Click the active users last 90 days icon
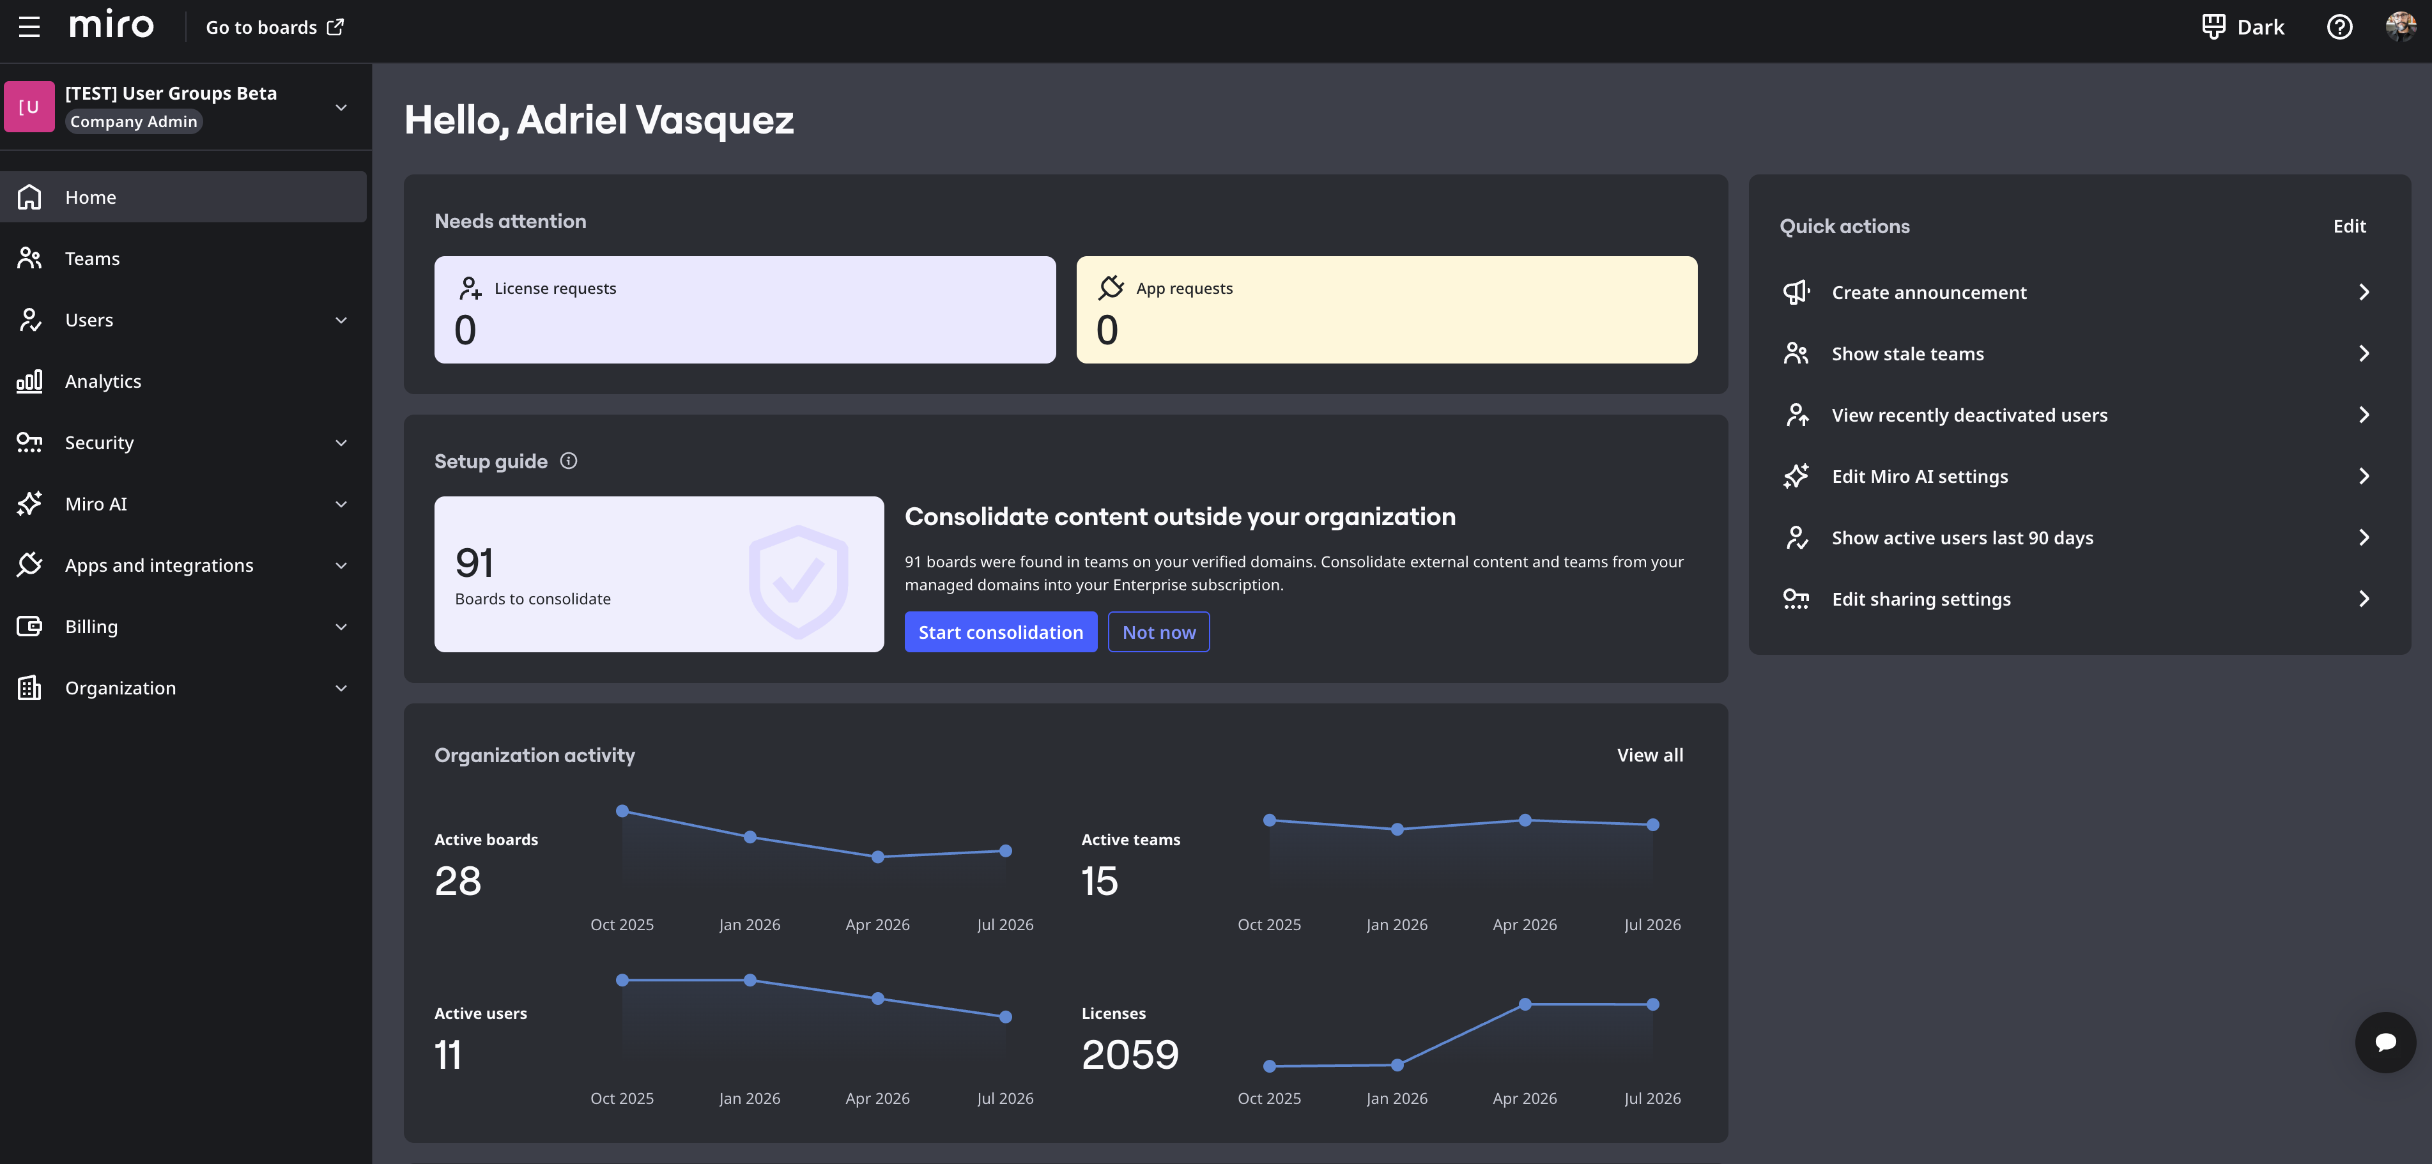 coord(1797,538)
